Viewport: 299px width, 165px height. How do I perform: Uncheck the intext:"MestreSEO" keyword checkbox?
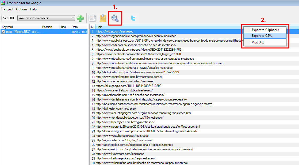tap(3, 32)
